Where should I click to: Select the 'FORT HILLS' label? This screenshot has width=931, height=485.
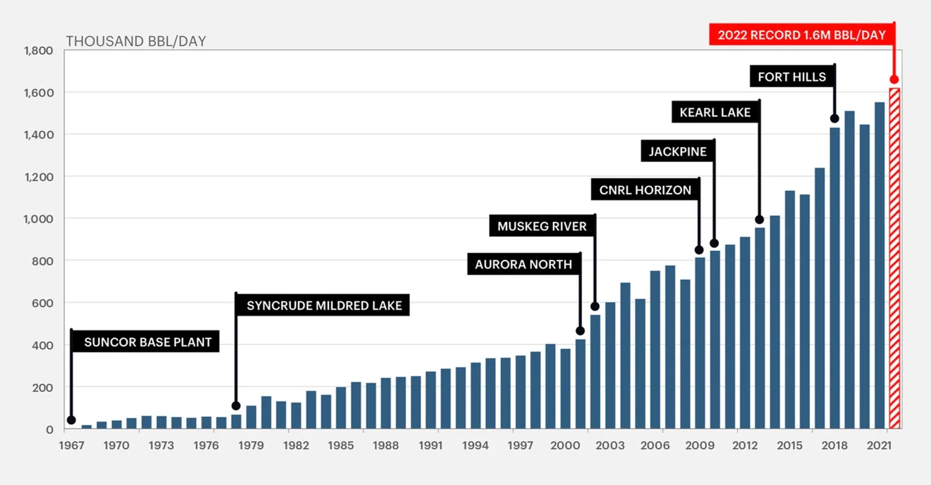coord(792,77)
